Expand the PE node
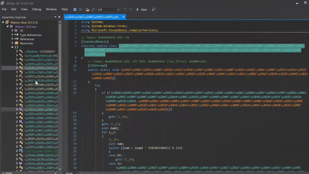The image size is (309, 174). [13, 31]
